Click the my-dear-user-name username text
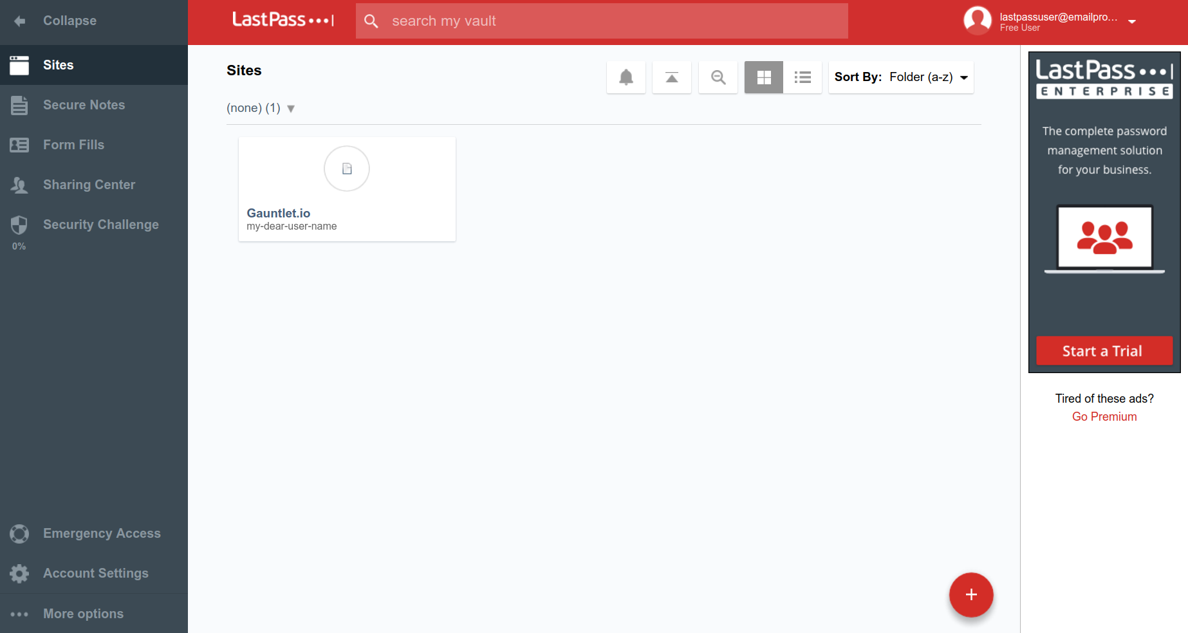 click(x=292, y=226)
